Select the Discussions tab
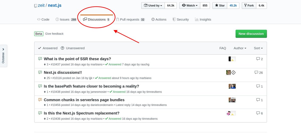 pyautogui.click(x=97, y=19)
